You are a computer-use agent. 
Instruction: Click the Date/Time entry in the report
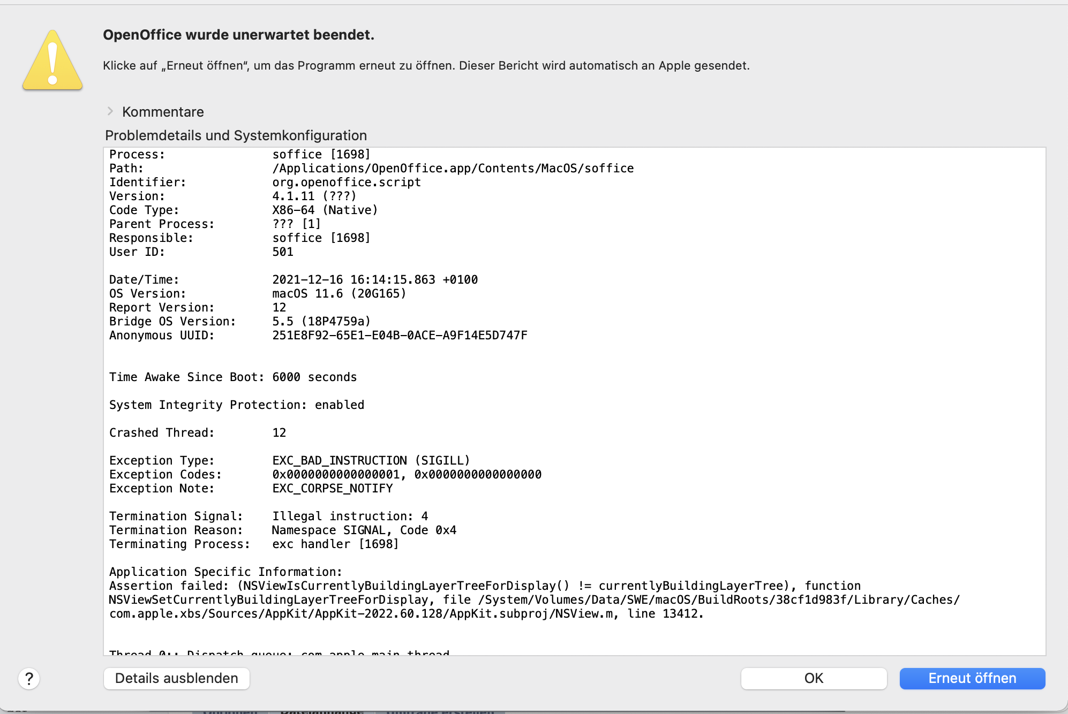[374, 280]
